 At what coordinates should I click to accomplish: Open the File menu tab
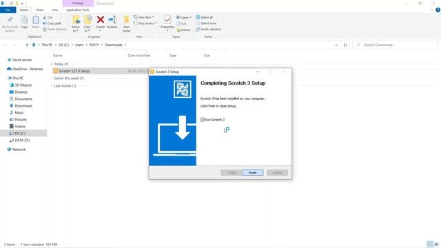click(8, 10)
